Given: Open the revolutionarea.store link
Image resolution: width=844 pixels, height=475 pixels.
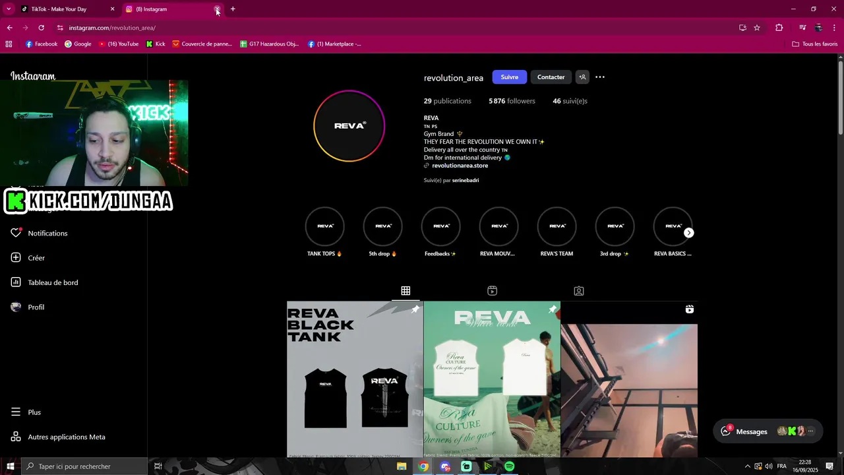Looking at the screenshot, I should 460,166.
